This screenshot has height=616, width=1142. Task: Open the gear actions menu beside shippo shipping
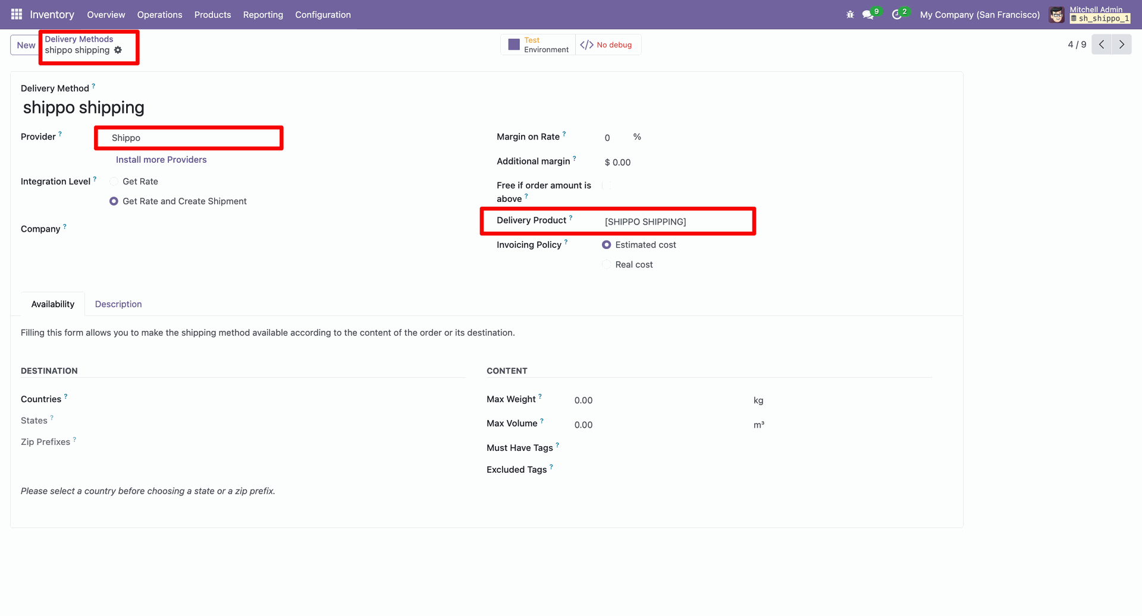tap(118, 50)
